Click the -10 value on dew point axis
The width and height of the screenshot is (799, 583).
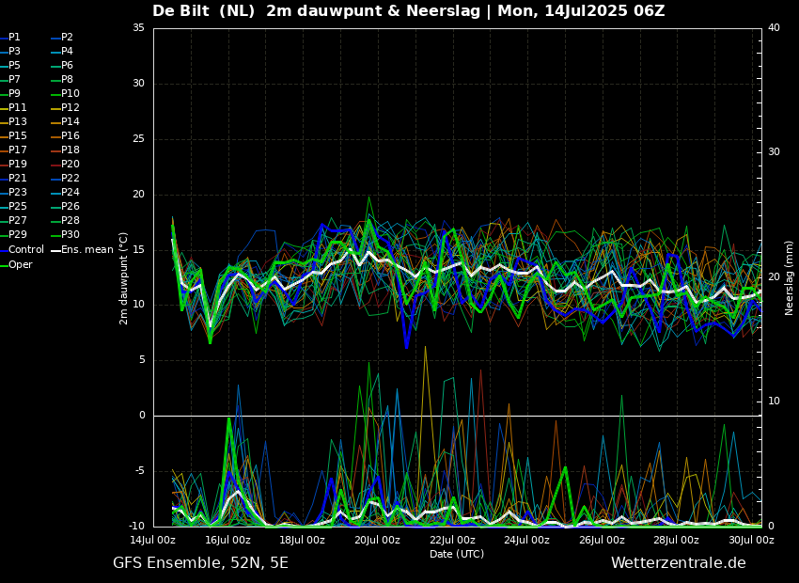tap(137, 527)
